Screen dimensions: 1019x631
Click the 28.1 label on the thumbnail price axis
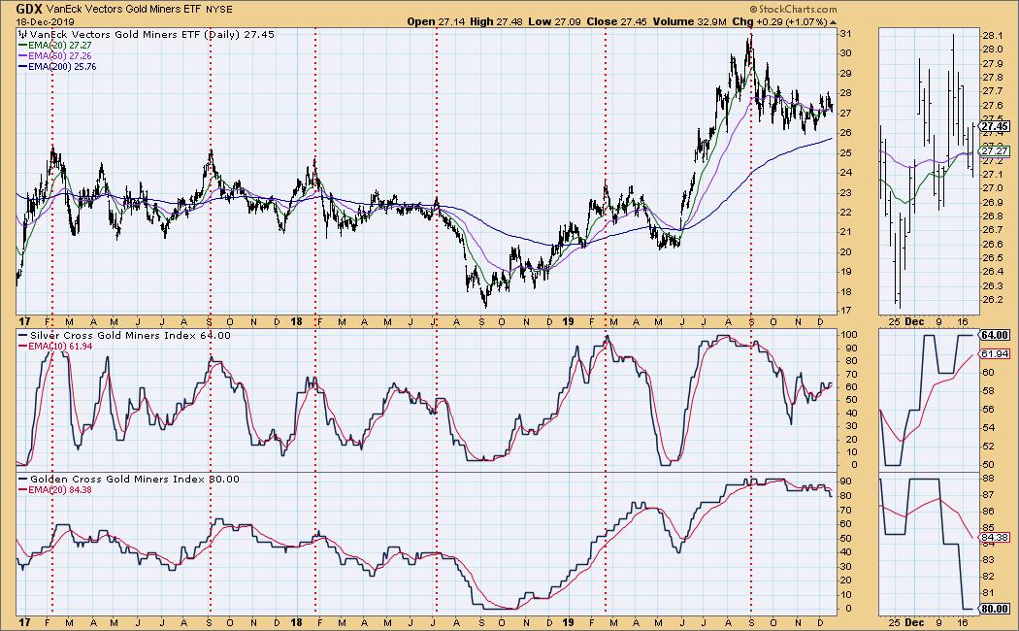[991, 36]
